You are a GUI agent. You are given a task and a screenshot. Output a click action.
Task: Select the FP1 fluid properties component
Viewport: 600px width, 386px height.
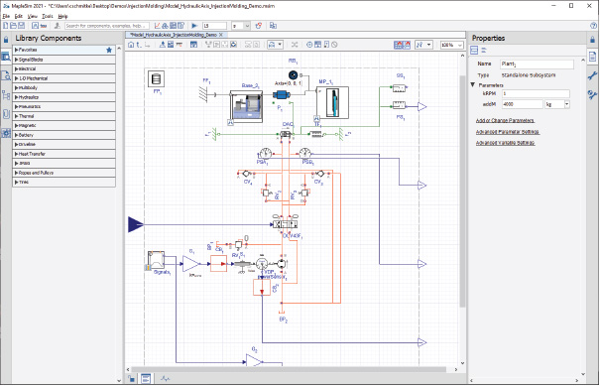click(x=156, y=78)
